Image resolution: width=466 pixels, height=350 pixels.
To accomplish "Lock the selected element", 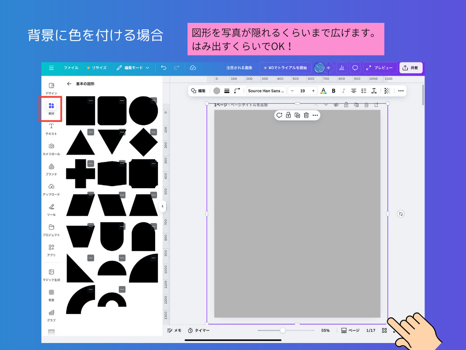I will click(288, 115).
